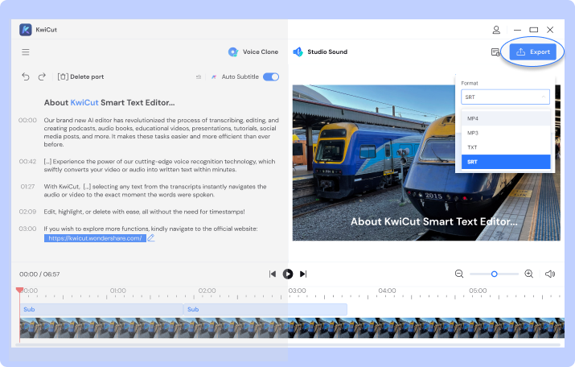Open the user account icon
This screenshot has height=367, width=575.
pos(496,30)
